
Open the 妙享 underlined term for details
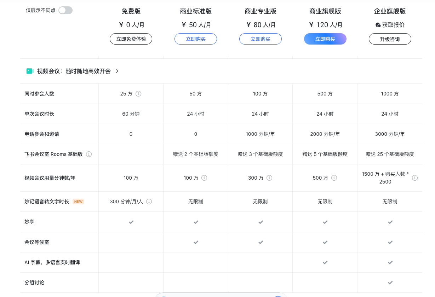tap(29, 222)
